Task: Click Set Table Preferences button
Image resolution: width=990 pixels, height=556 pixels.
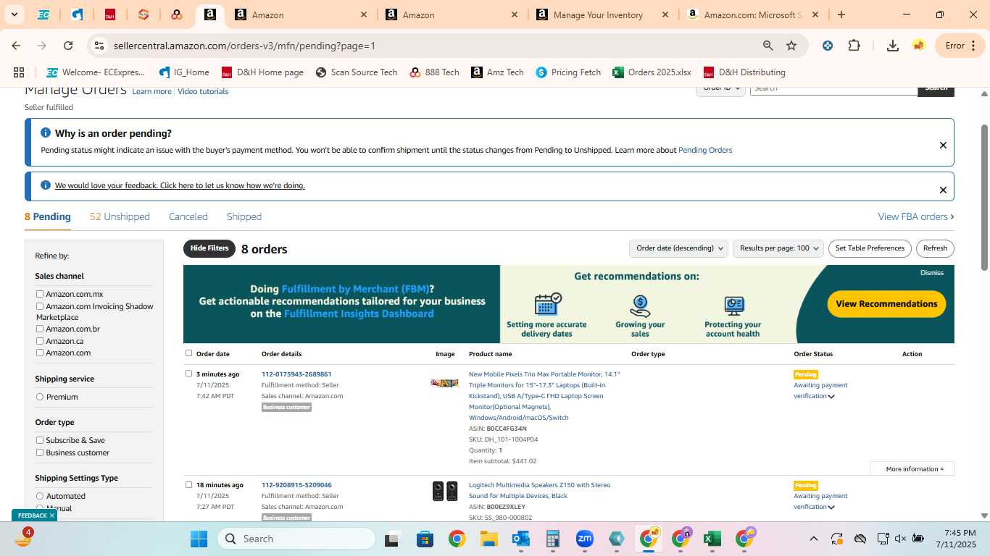Action: (870, 248)
